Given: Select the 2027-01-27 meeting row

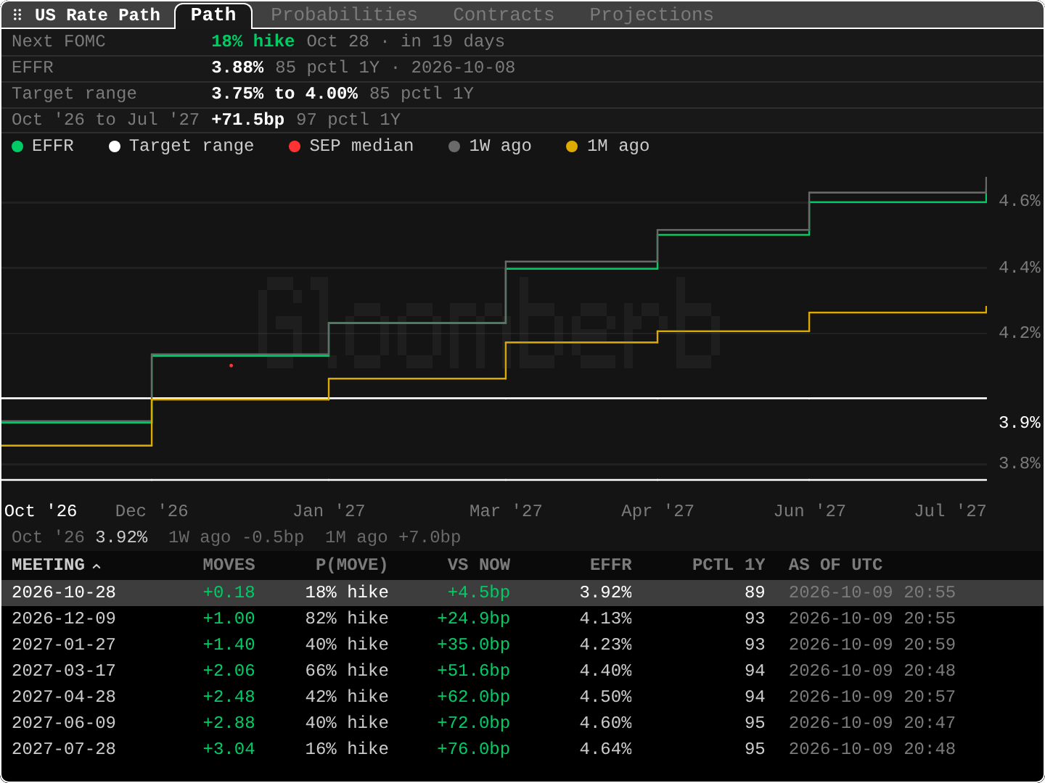Looking at the screenshot, I should point(522,645).
